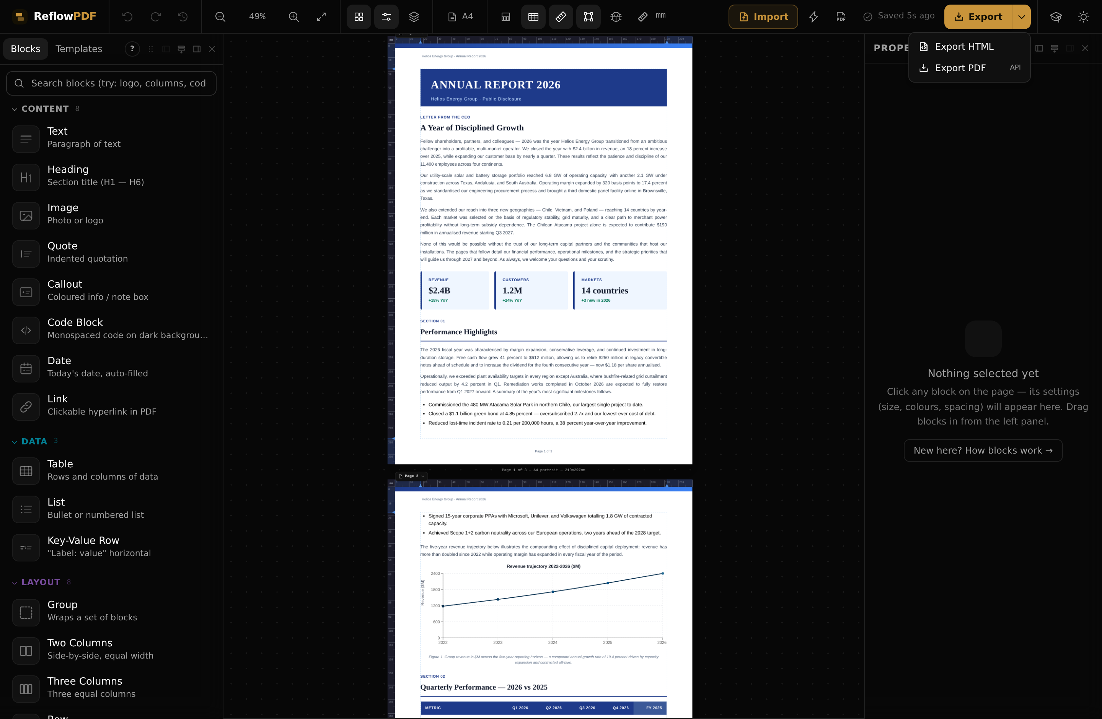This screenshot has width=1102, height=719.
Task: Click the undo arrow icon
Action: point(127,17)
